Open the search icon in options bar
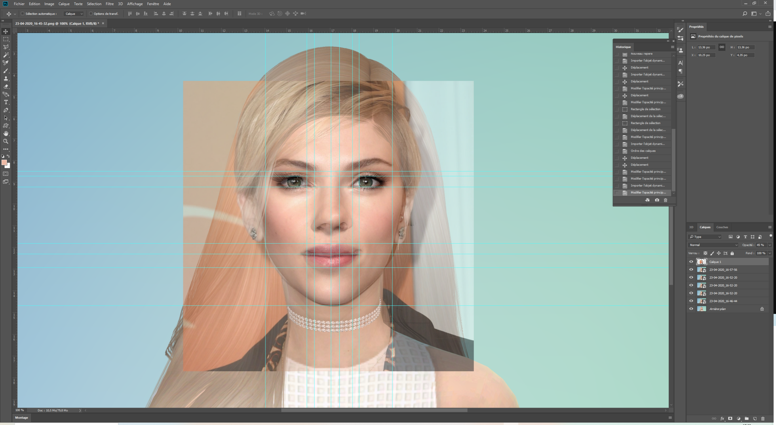The height and width of the screenshot is (425, 776). [x=744, y=14]
